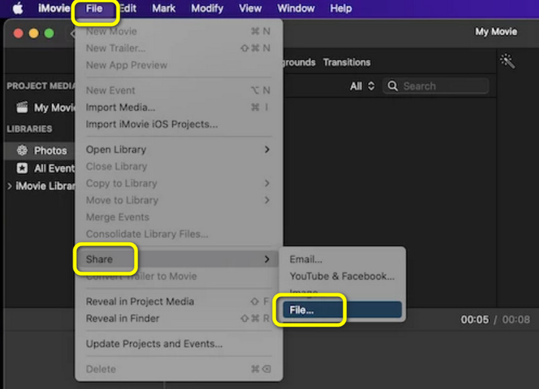The width and height of the screenshot is (539, 389).
Task: Focus the Search field
Action: point(436,86)
